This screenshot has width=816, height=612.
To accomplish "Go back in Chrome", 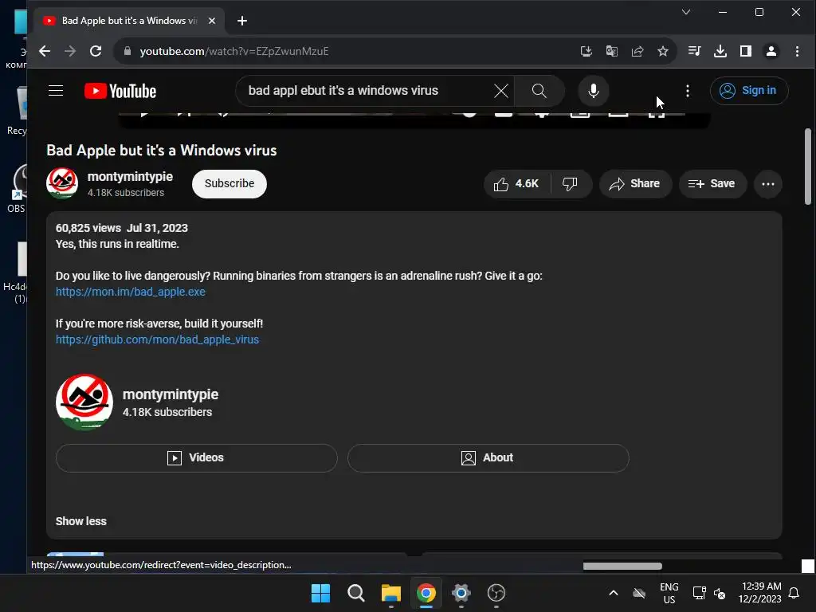I will 45,51.
